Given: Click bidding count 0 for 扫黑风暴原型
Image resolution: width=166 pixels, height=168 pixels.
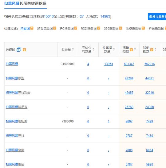Looking at the screenshot, I should pyautogui.click(x=88, y=78).
